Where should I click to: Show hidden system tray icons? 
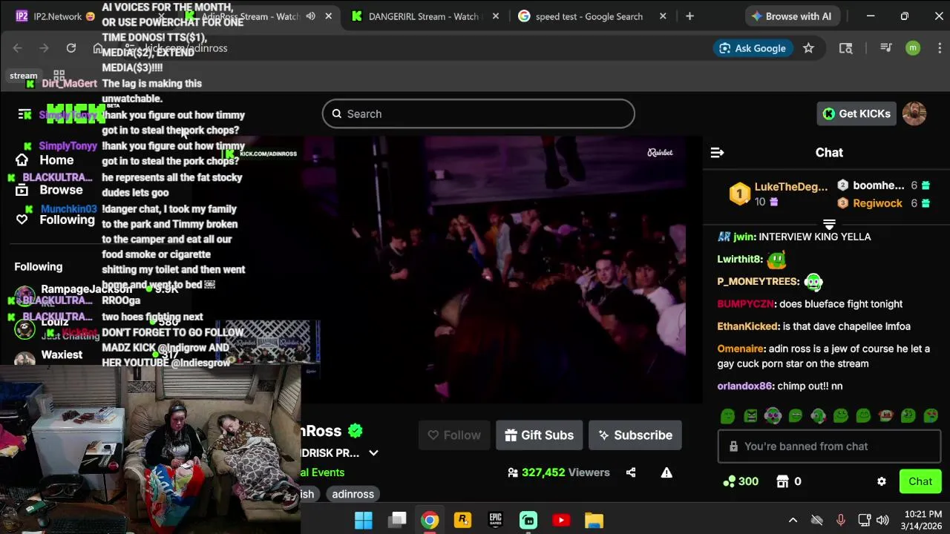coord(793,520)
